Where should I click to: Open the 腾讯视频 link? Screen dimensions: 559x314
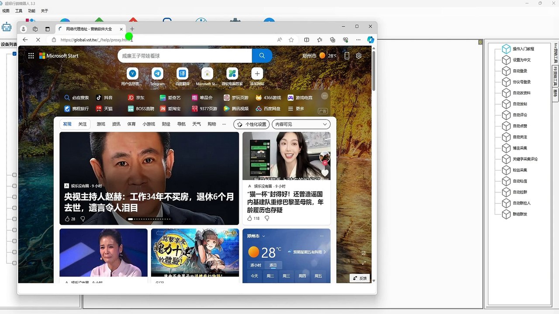[236, 109]
